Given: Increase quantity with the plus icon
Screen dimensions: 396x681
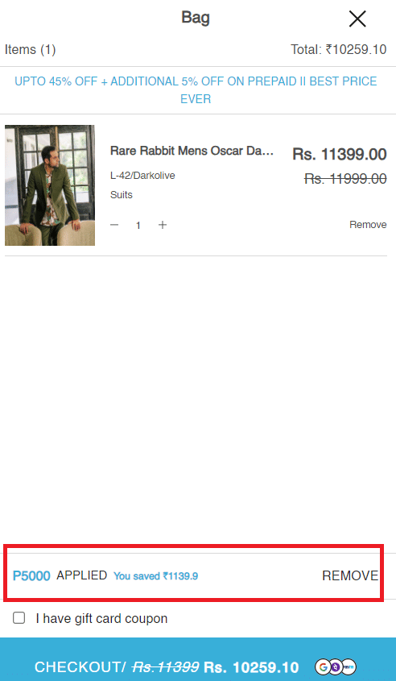Looking at the screenshot, I should click(163, 225).
